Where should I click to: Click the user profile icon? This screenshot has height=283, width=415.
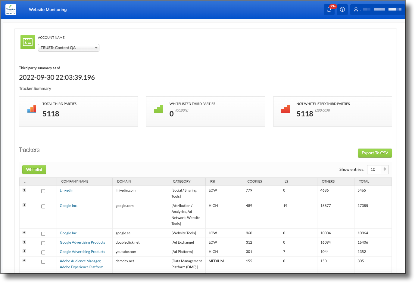tap(356, 9)
